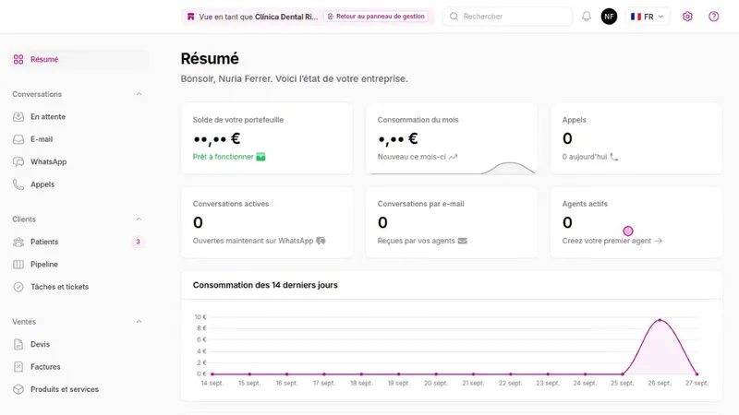This screenshot has width=739, height=415.
Task: Click the chat icon in Conversations actives card
Action: (321, 241)
